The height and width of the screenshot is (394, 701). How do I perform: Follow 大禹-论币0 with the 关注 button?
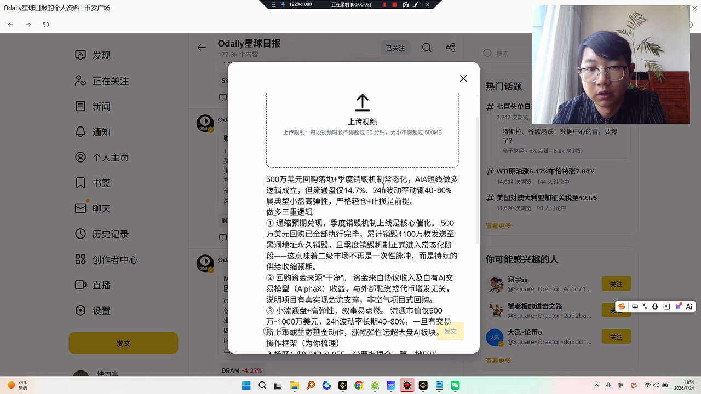pyautogui.click(x=616, y=337)
